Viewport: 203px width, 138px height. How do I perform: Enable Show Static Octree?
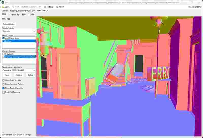pyautogui.click(x=3, y=80)
